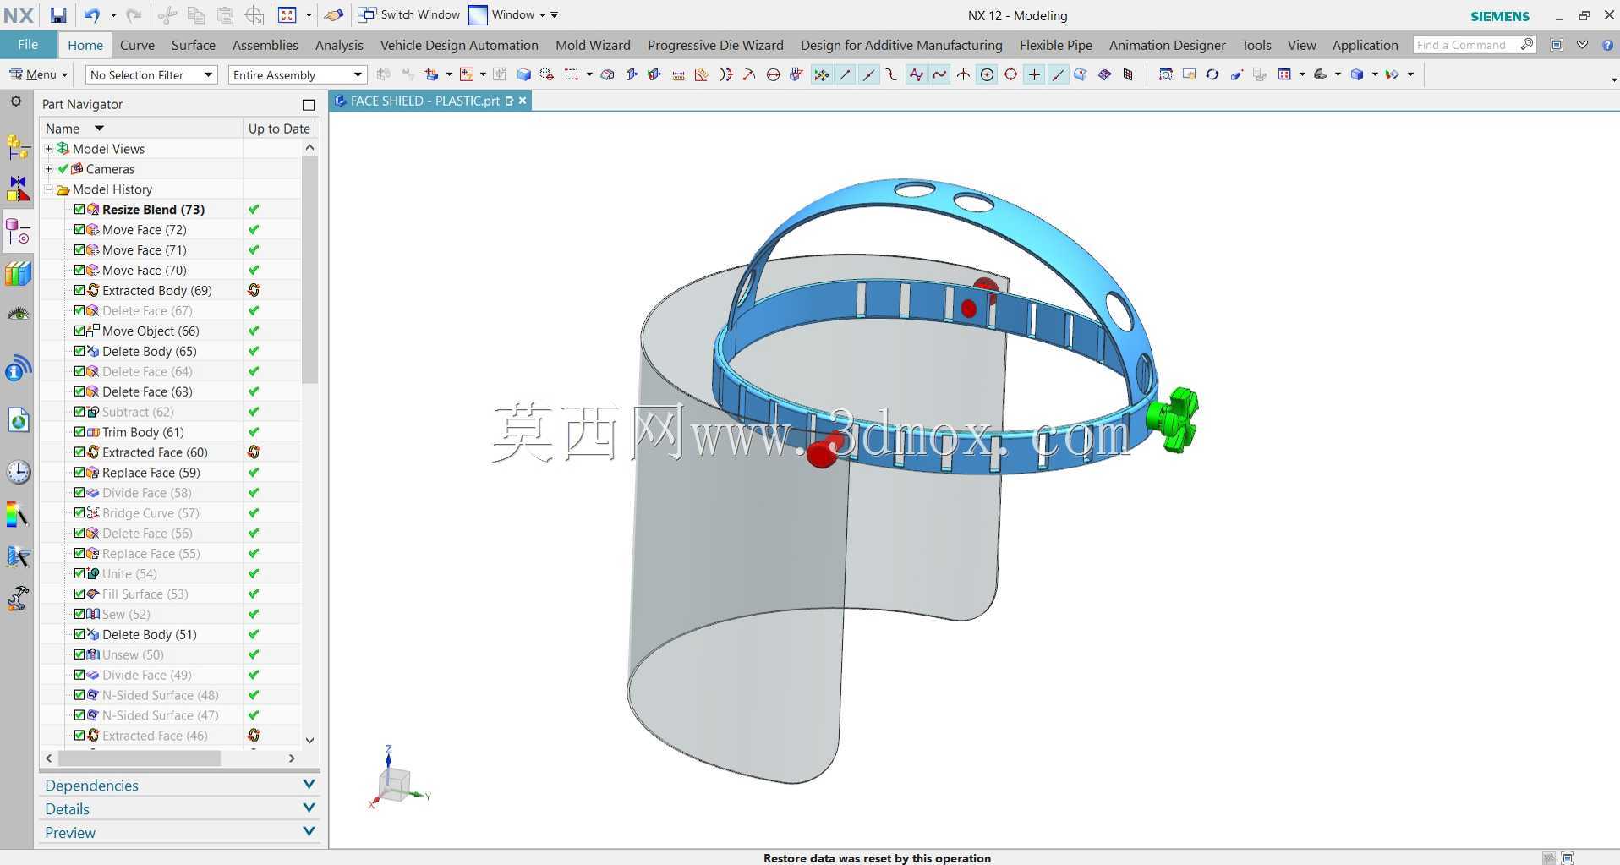Open the Assembly Navigator sidebar icon

tap(18, 146)
